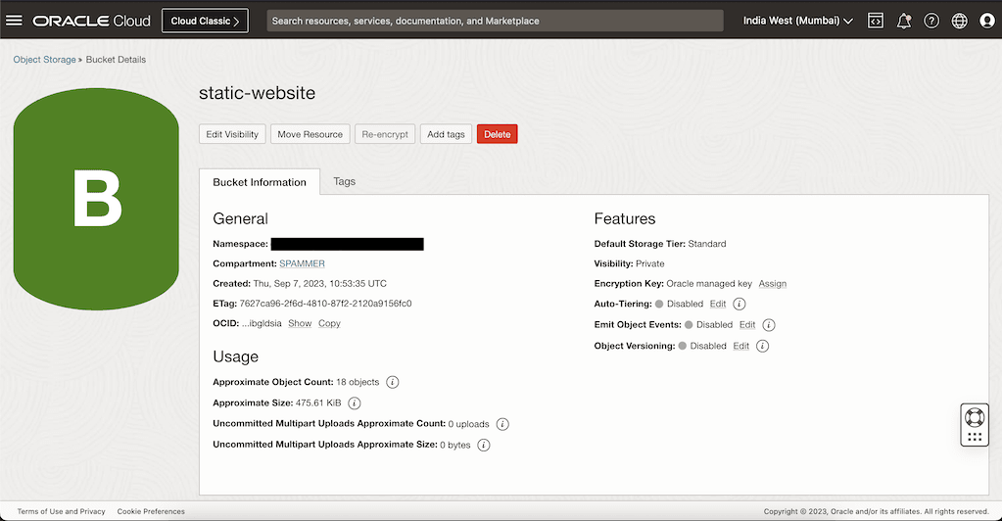This screenshot has height=521, width=1002.
Task: Click the 475.61 KiB size value
Action: (x=318, y=403)
